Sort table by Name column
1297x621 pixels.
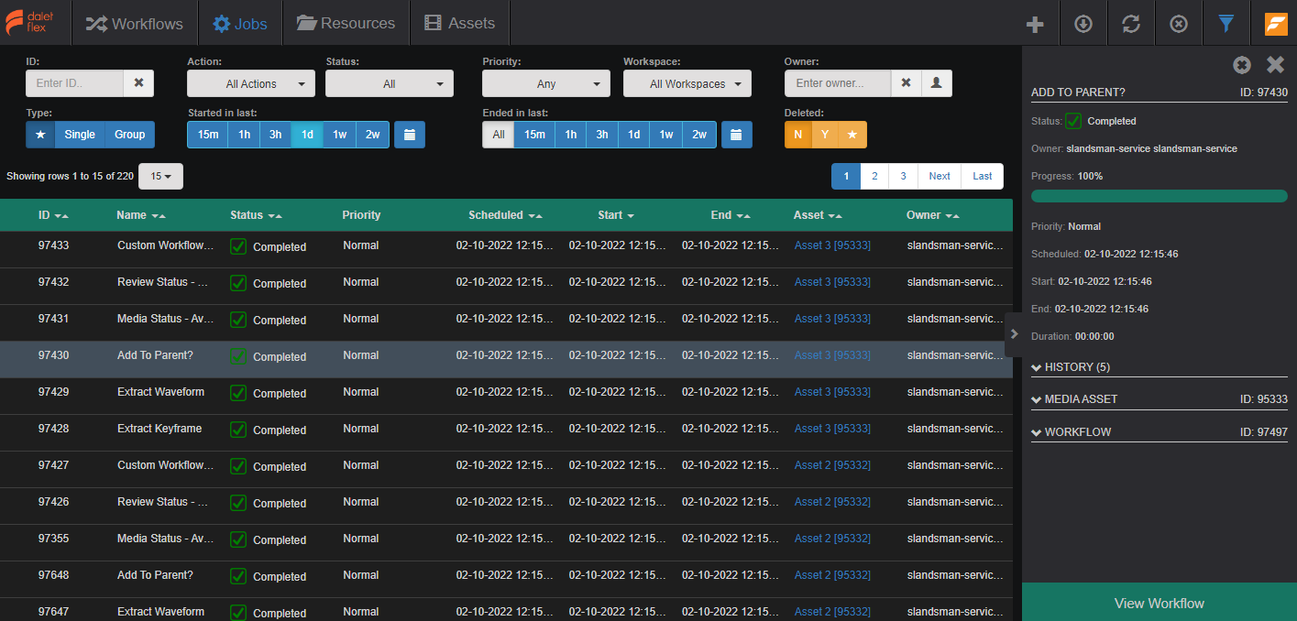click(x=141, y=215)
